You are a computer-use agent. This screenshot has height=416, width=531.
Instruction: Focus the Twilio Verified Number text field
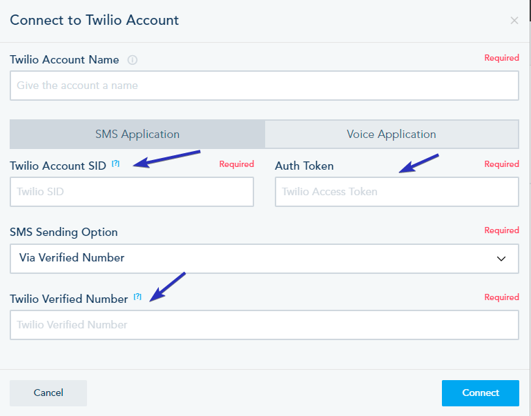pyautogui.click(x=264, y=325)
